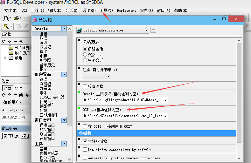Click the refresh icon in connections panel
The width and height of the screenshot is (251, 163).
coord(4,41)
